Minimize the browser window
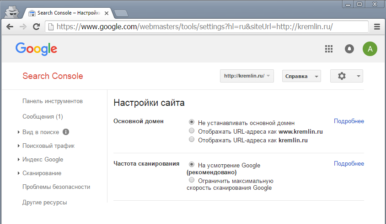 point(348,4)
